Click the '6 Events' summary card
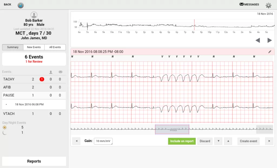The width and height of the screenshot is (277, 168). pos(34,59)
